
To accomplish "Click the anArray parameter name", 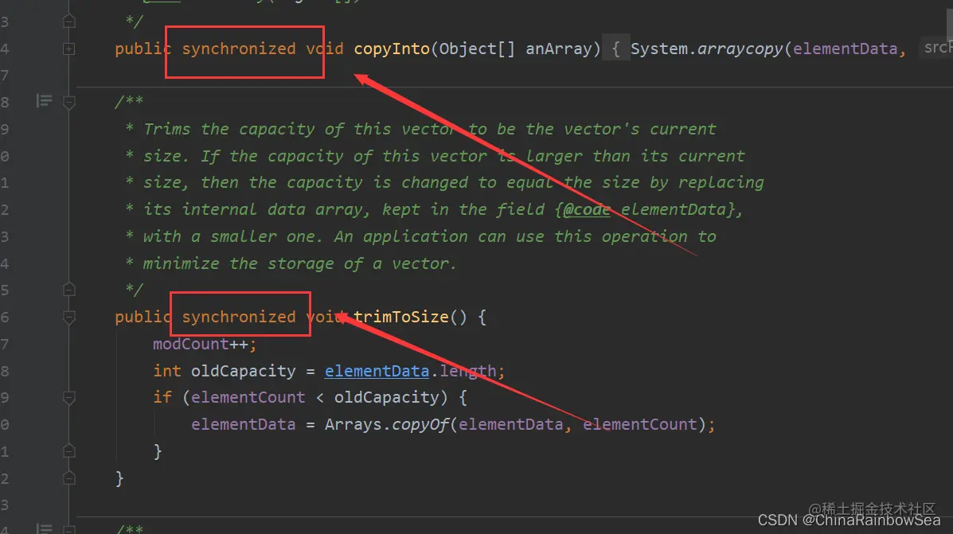I will 559,49.
